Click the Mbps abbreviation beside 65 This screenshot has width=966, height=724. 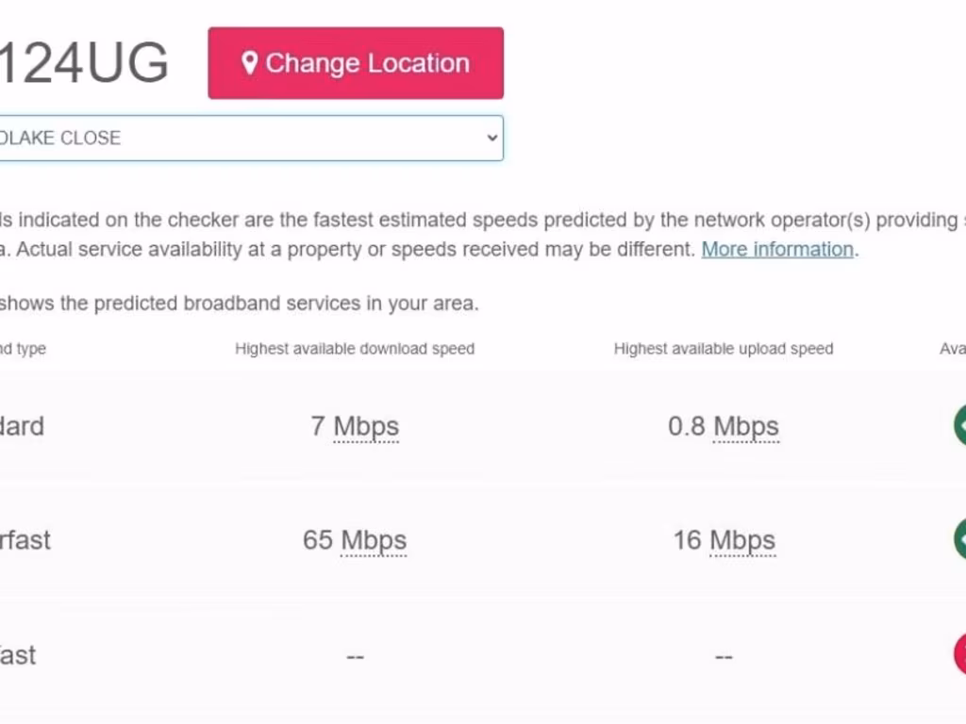tap(374, 540)
